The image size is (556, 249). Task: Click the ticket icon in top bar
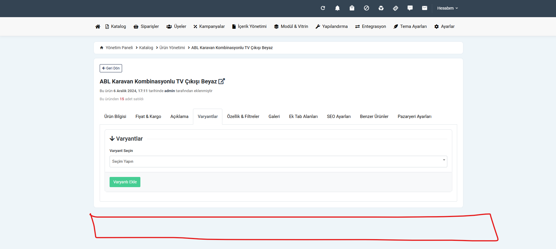[x=395, y=8]
